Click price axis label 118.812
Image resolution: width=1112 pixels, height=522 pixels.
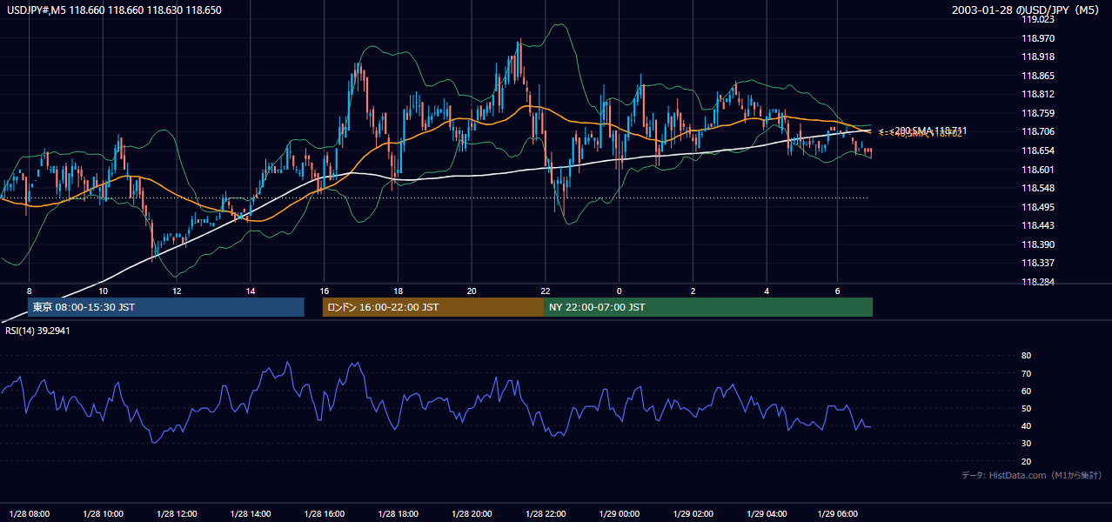[x=1038, y=94]
